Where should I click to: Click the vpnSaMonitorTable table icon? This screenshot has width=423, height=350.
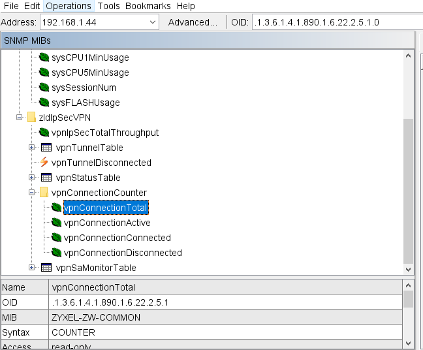[x=46, y=268]
